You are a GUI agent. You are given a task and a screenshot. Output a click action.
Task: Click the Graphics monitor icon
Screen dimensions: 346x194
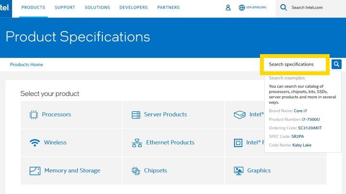[x=238, y=171]
